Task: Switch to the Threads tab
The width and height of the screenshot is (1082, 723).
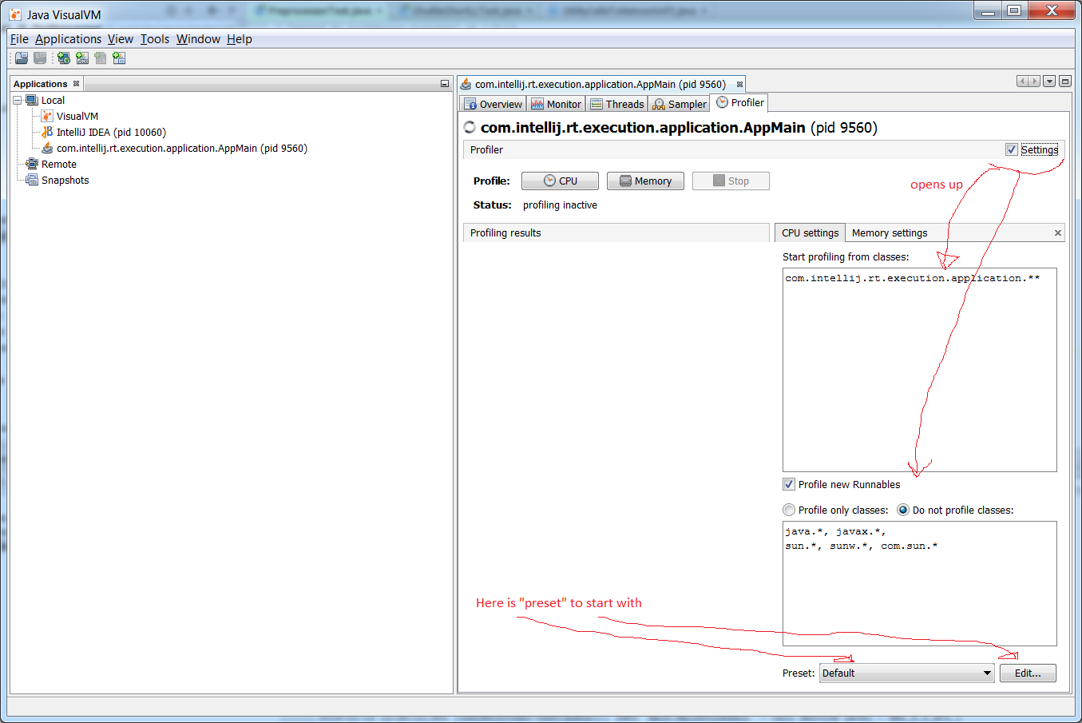Action: [617, 104]
